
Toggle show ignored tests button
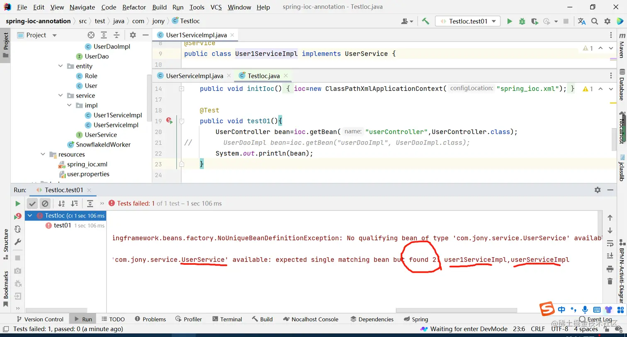click(x=45, y=203)
